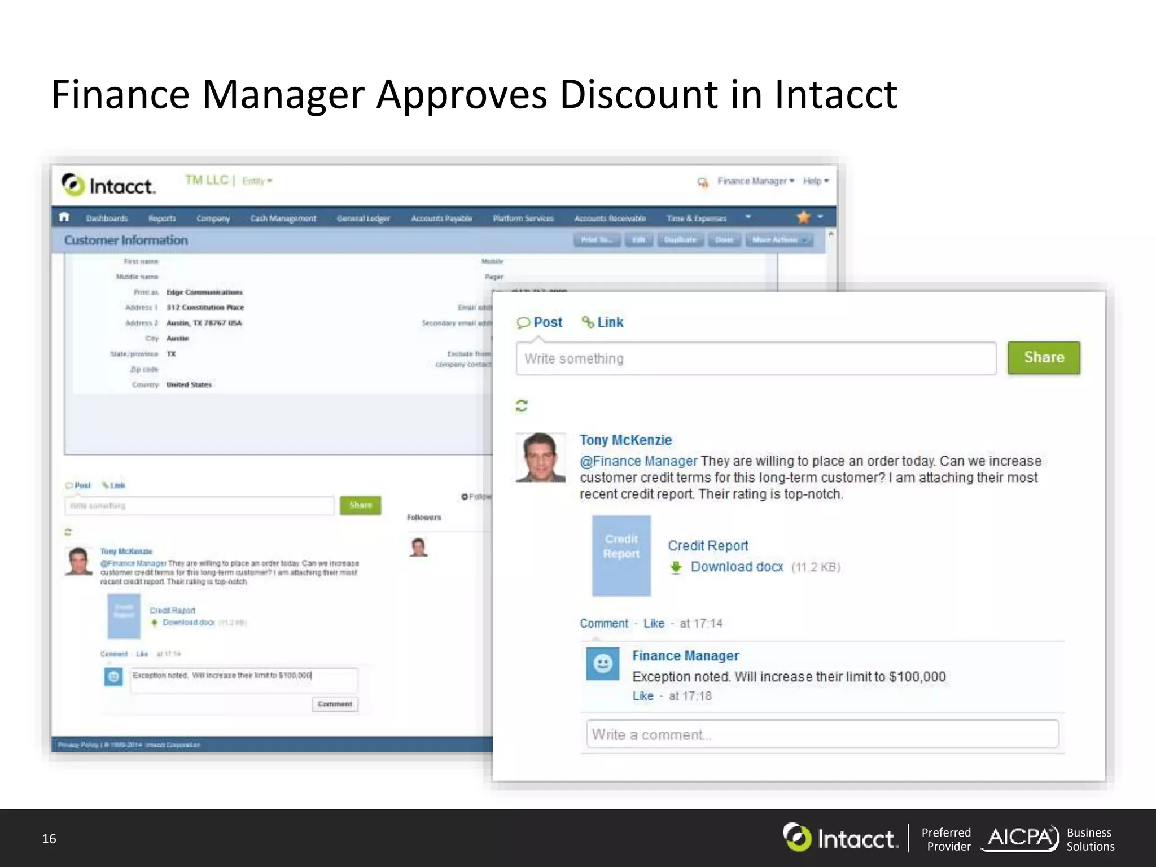
Task: Click the small refresh icon in background feed
Action: click(68, 532)
